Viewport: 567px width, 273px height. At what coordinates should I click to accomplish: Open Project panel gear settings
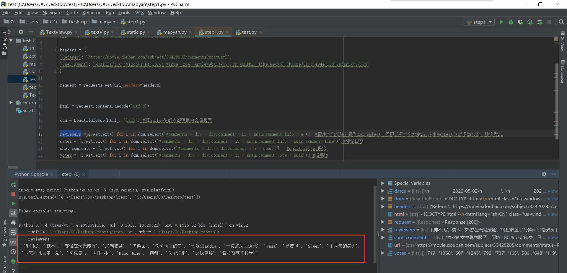21,32
